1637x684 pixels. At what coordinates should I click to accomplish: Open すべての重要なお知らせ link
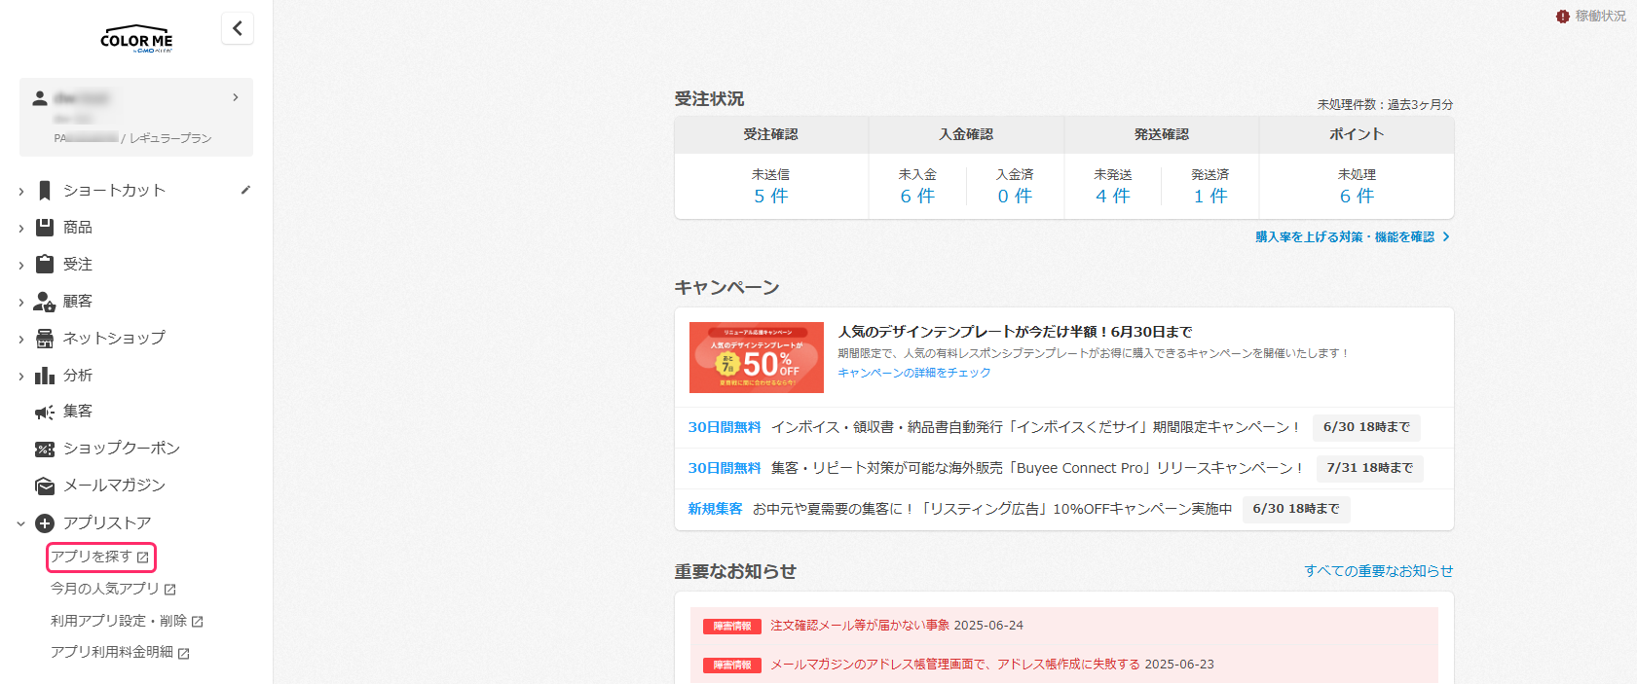tap(1378, 571)
